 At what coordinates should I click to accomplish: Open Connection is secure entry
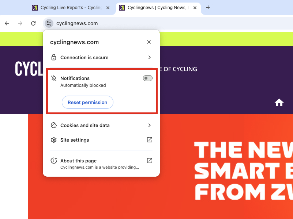[101, 57]
